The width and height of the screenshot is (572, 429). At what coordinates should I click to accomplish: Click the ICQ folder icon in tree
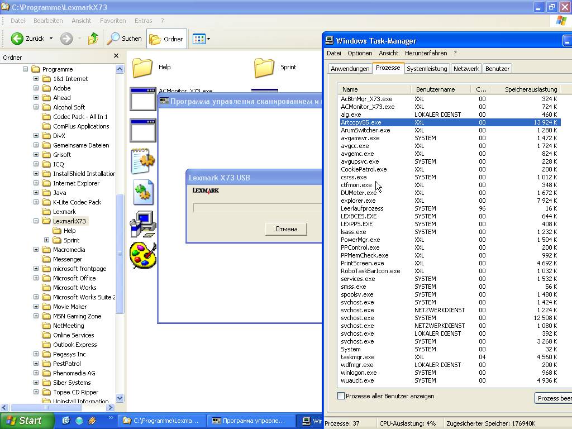46,164
